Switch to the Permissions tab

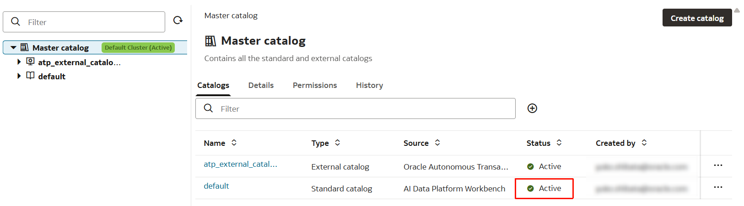(x=315, y=86)
